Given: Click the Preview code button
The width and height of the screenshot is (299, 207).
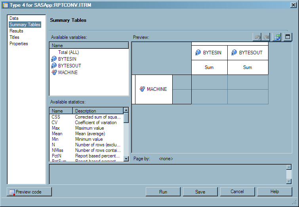Looking at the screenshot, I should tap(29, 192).
